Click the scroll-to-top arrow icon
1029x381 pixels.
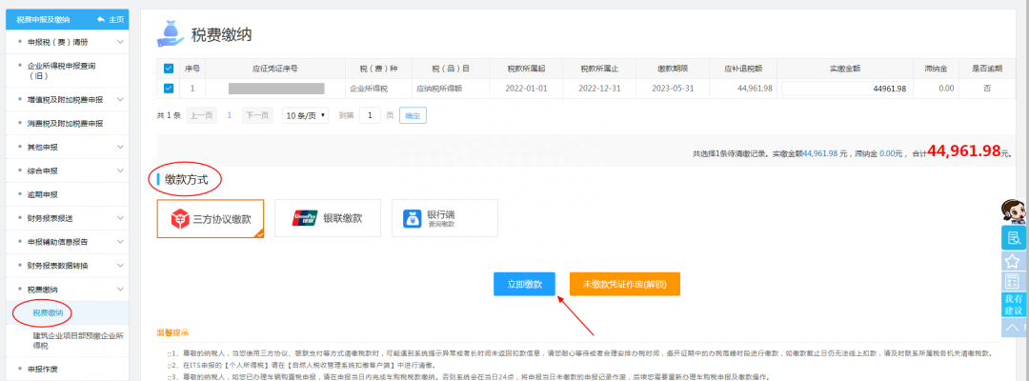coord(1013,328)
